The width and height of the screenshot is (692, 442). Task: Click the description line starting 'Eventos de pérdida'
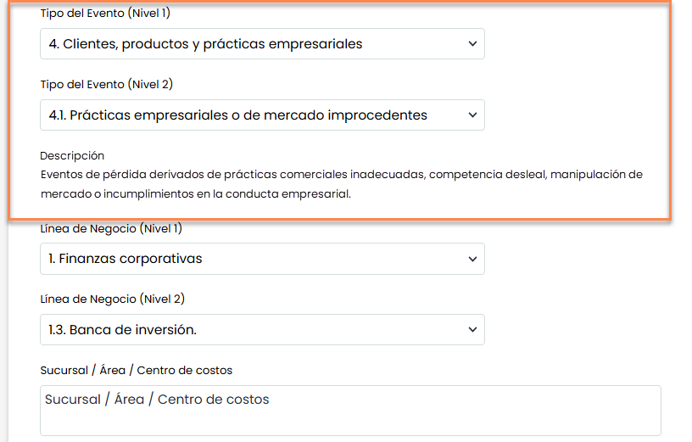pos(212,175)
